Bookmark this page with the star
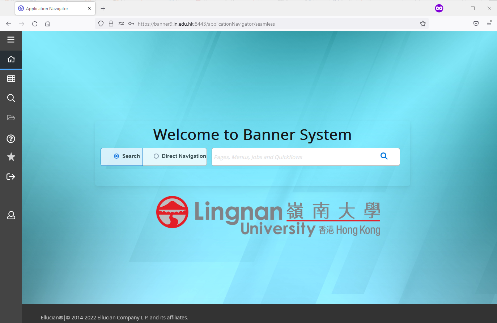 click(x=423, y=24)
